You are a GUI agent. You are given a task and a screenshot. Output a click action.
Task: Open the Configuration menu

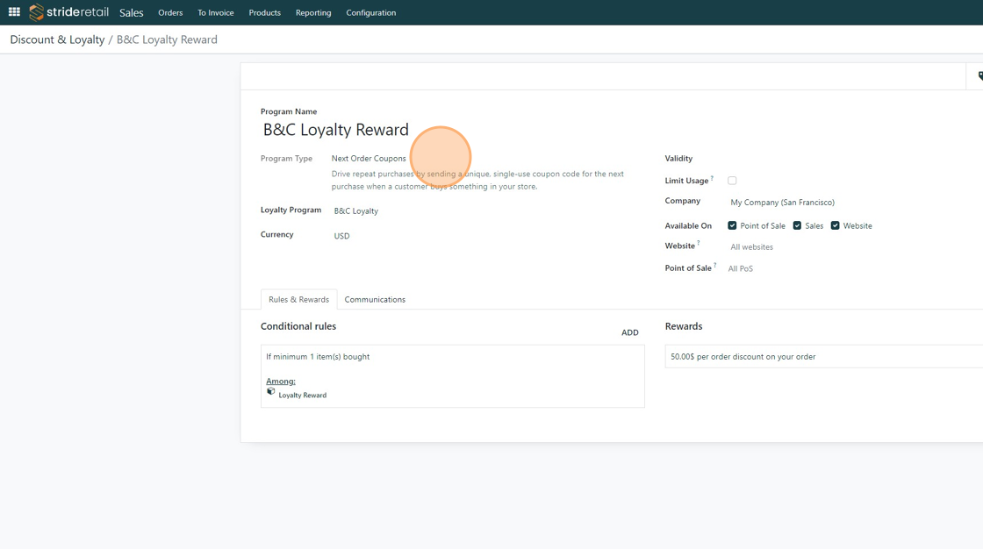371,12
